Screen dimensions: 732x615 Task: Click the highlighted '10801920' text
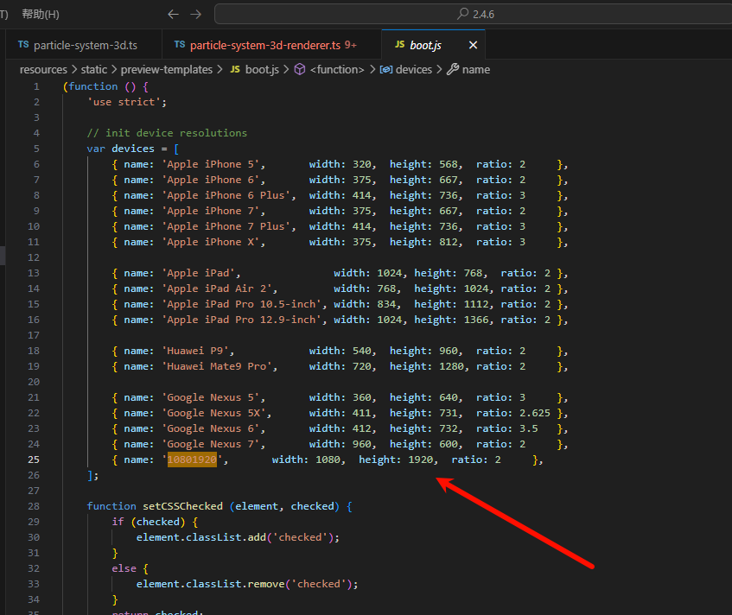pos(192,460)
